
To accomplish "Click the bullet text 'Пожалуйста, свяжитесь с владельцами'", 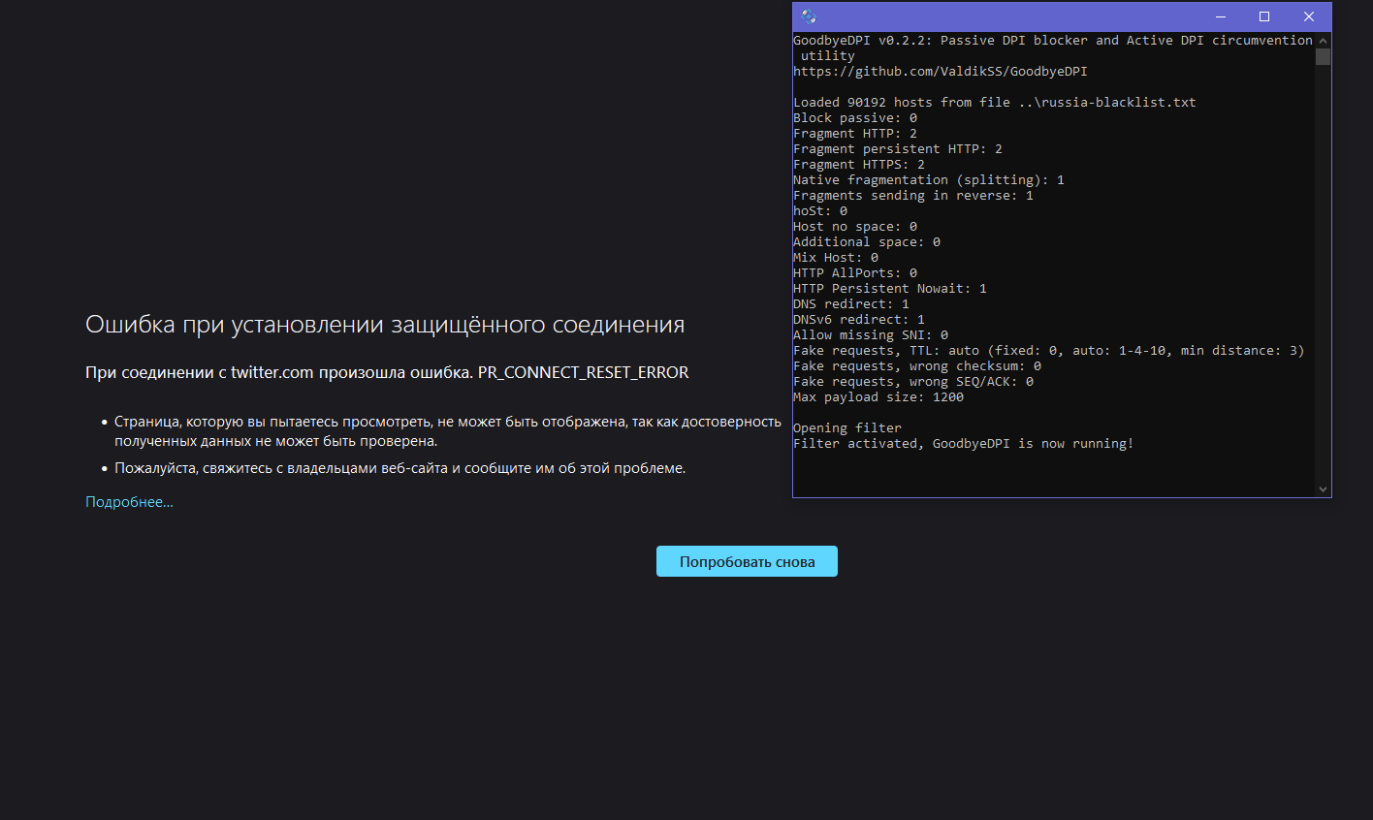I will pos(399,468).
